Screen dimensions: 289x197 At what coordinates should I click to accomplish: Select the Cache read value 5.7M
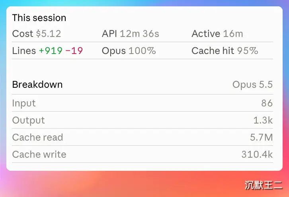click(x=262, y=137)
